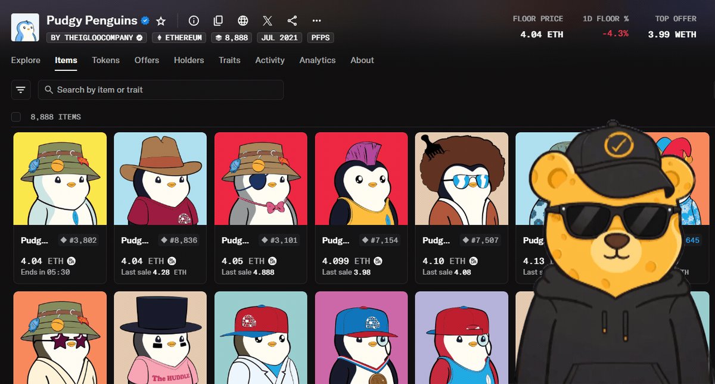Screen dimensions: 715x384
Task: Open the top hat penguin with The Huddle shirt
Action: pos(160,338)
